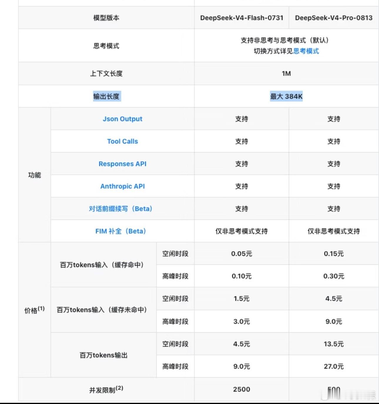Open the FIM 补全（Beta）link
Image resolution: width=379 pixels, height=404 pixels.
121,231
